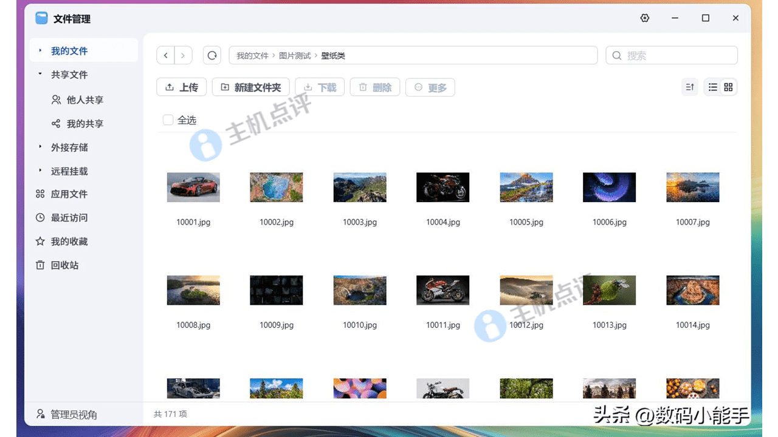Check the 全选 select-all checkbox
Viewport: 778px width, 437px height.
point(168,120)
